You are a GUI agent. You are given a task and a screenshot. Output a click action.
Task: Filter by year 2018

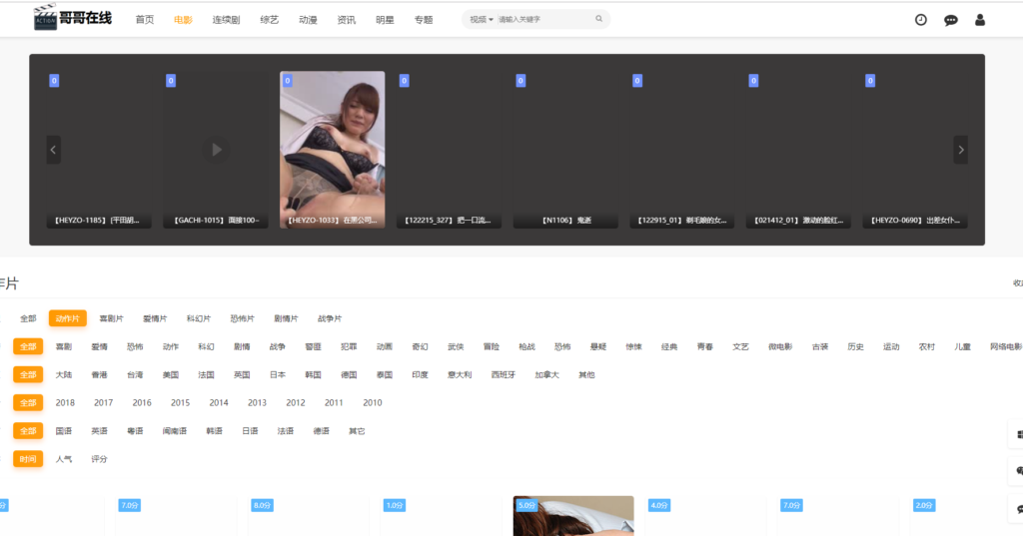(x=65, y=402)
